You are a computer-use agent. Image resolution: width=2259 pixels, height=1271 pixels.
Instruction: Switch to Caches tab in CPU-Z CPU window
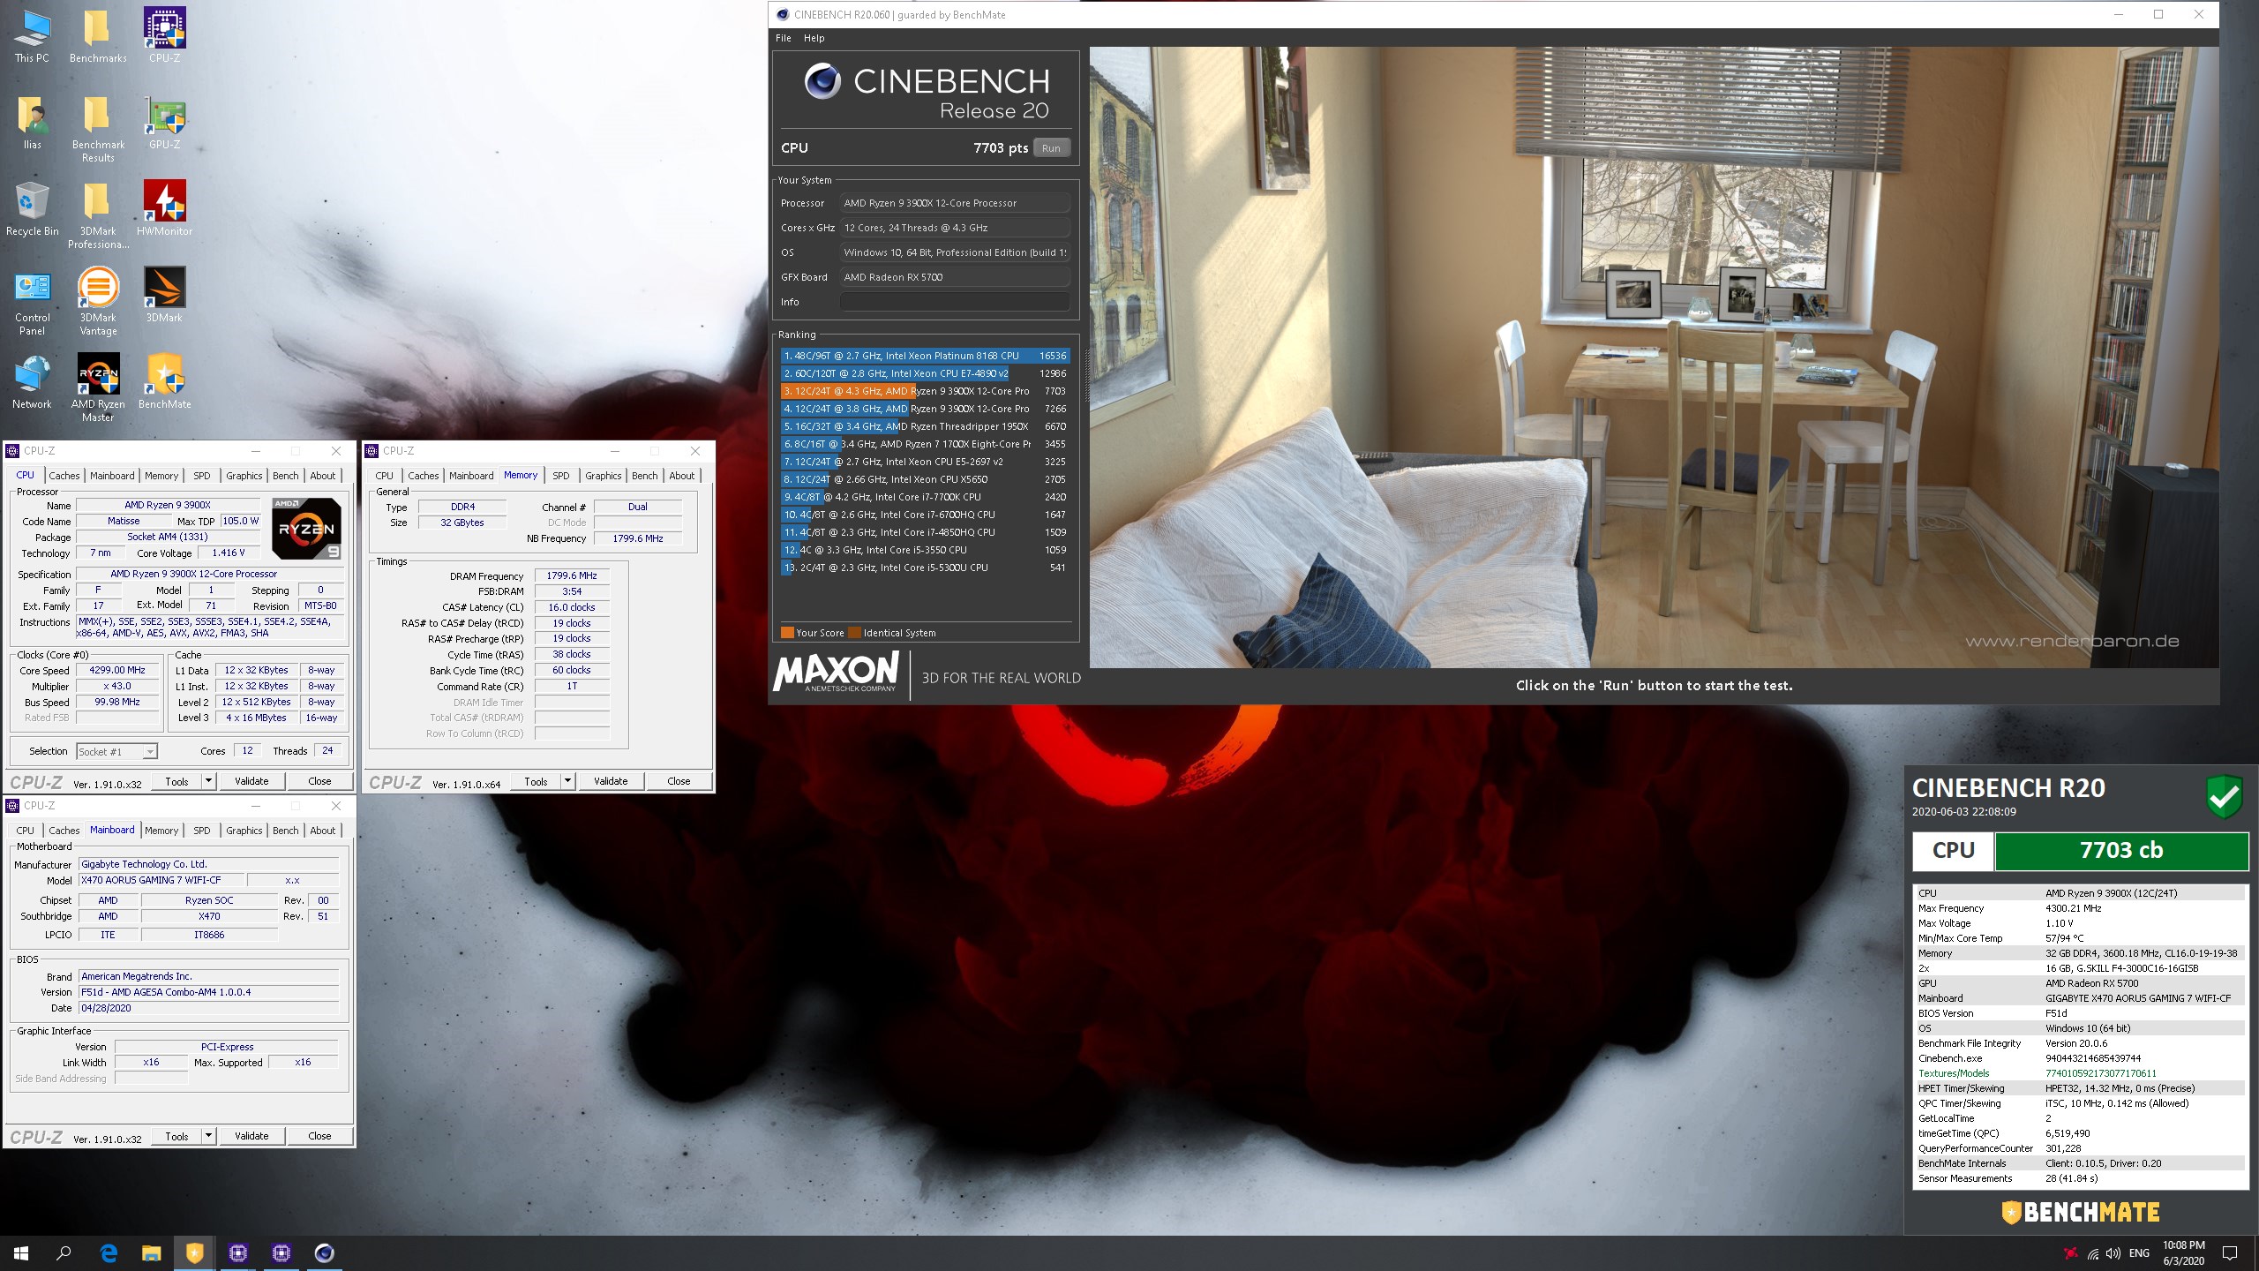click(64, 476)
